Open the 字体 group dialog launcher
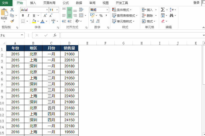 coord(58,27)
